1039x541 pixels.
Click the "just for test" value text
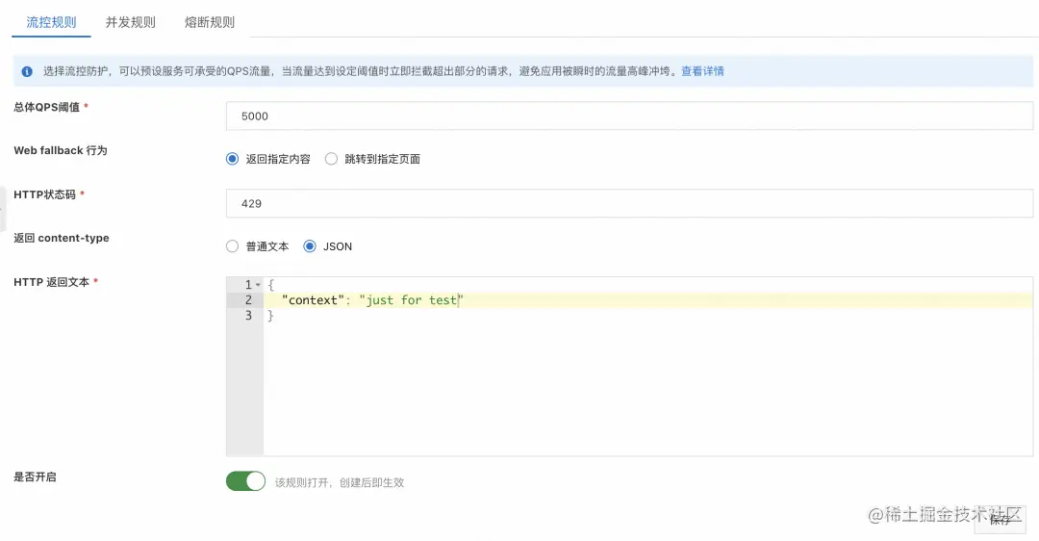click(x=411, y=300)
